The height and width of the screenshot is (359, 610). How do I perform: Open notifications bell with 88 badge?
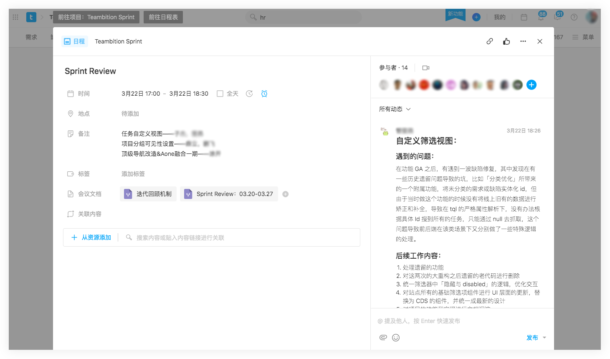tap(541, 16)
